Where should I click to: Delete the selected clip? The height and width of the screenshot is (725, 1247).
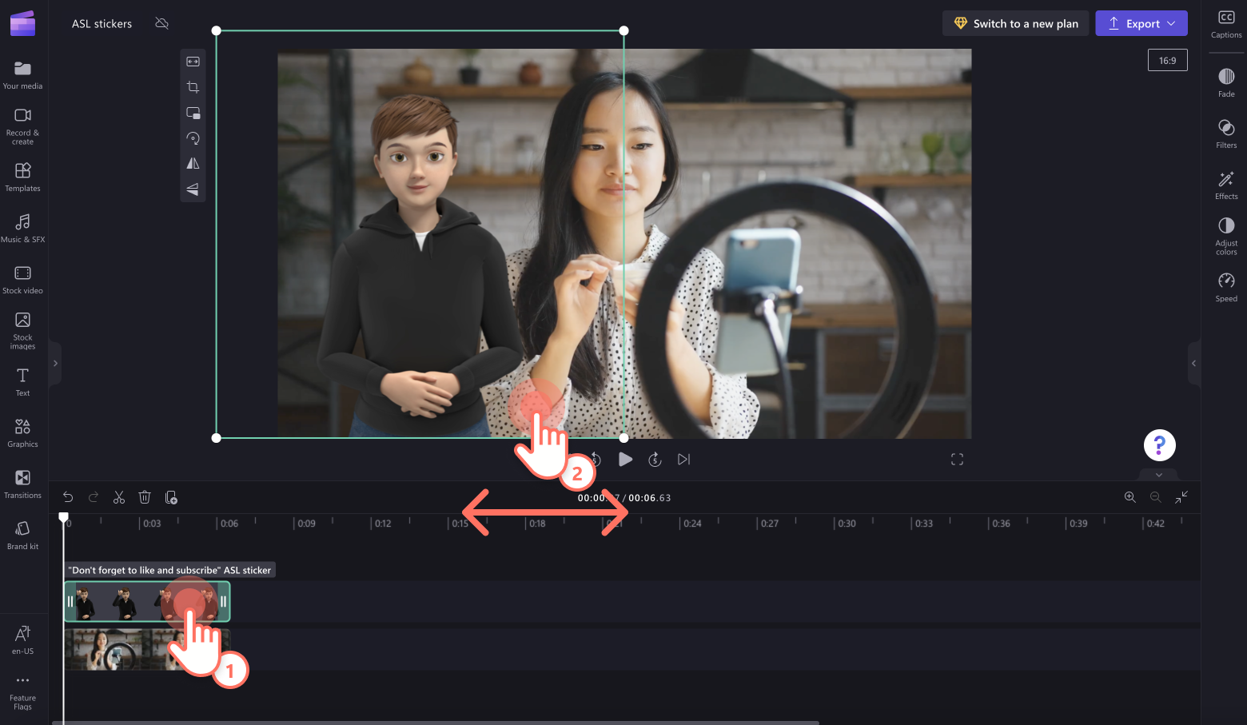click(145, 497)
